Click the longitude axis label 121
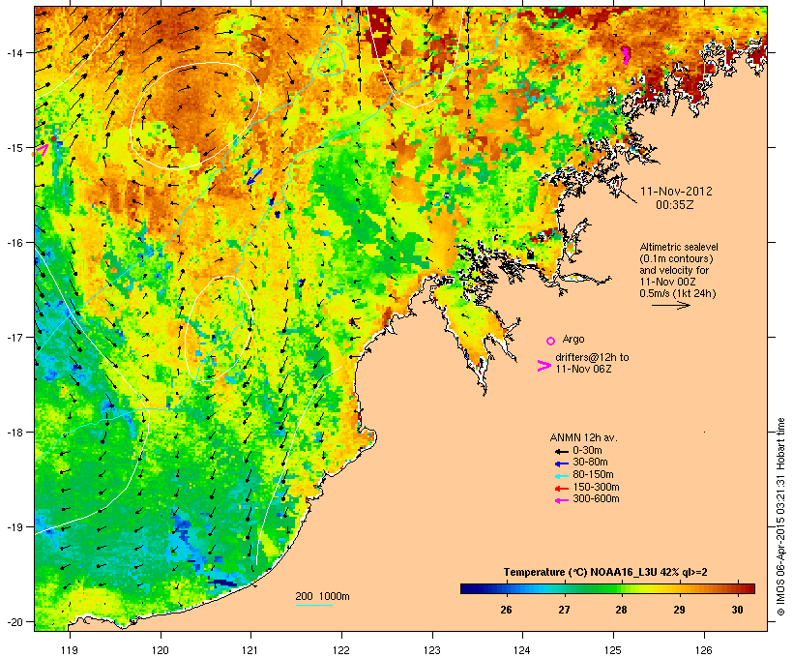The image size is (793, 658). pos(250,650)
